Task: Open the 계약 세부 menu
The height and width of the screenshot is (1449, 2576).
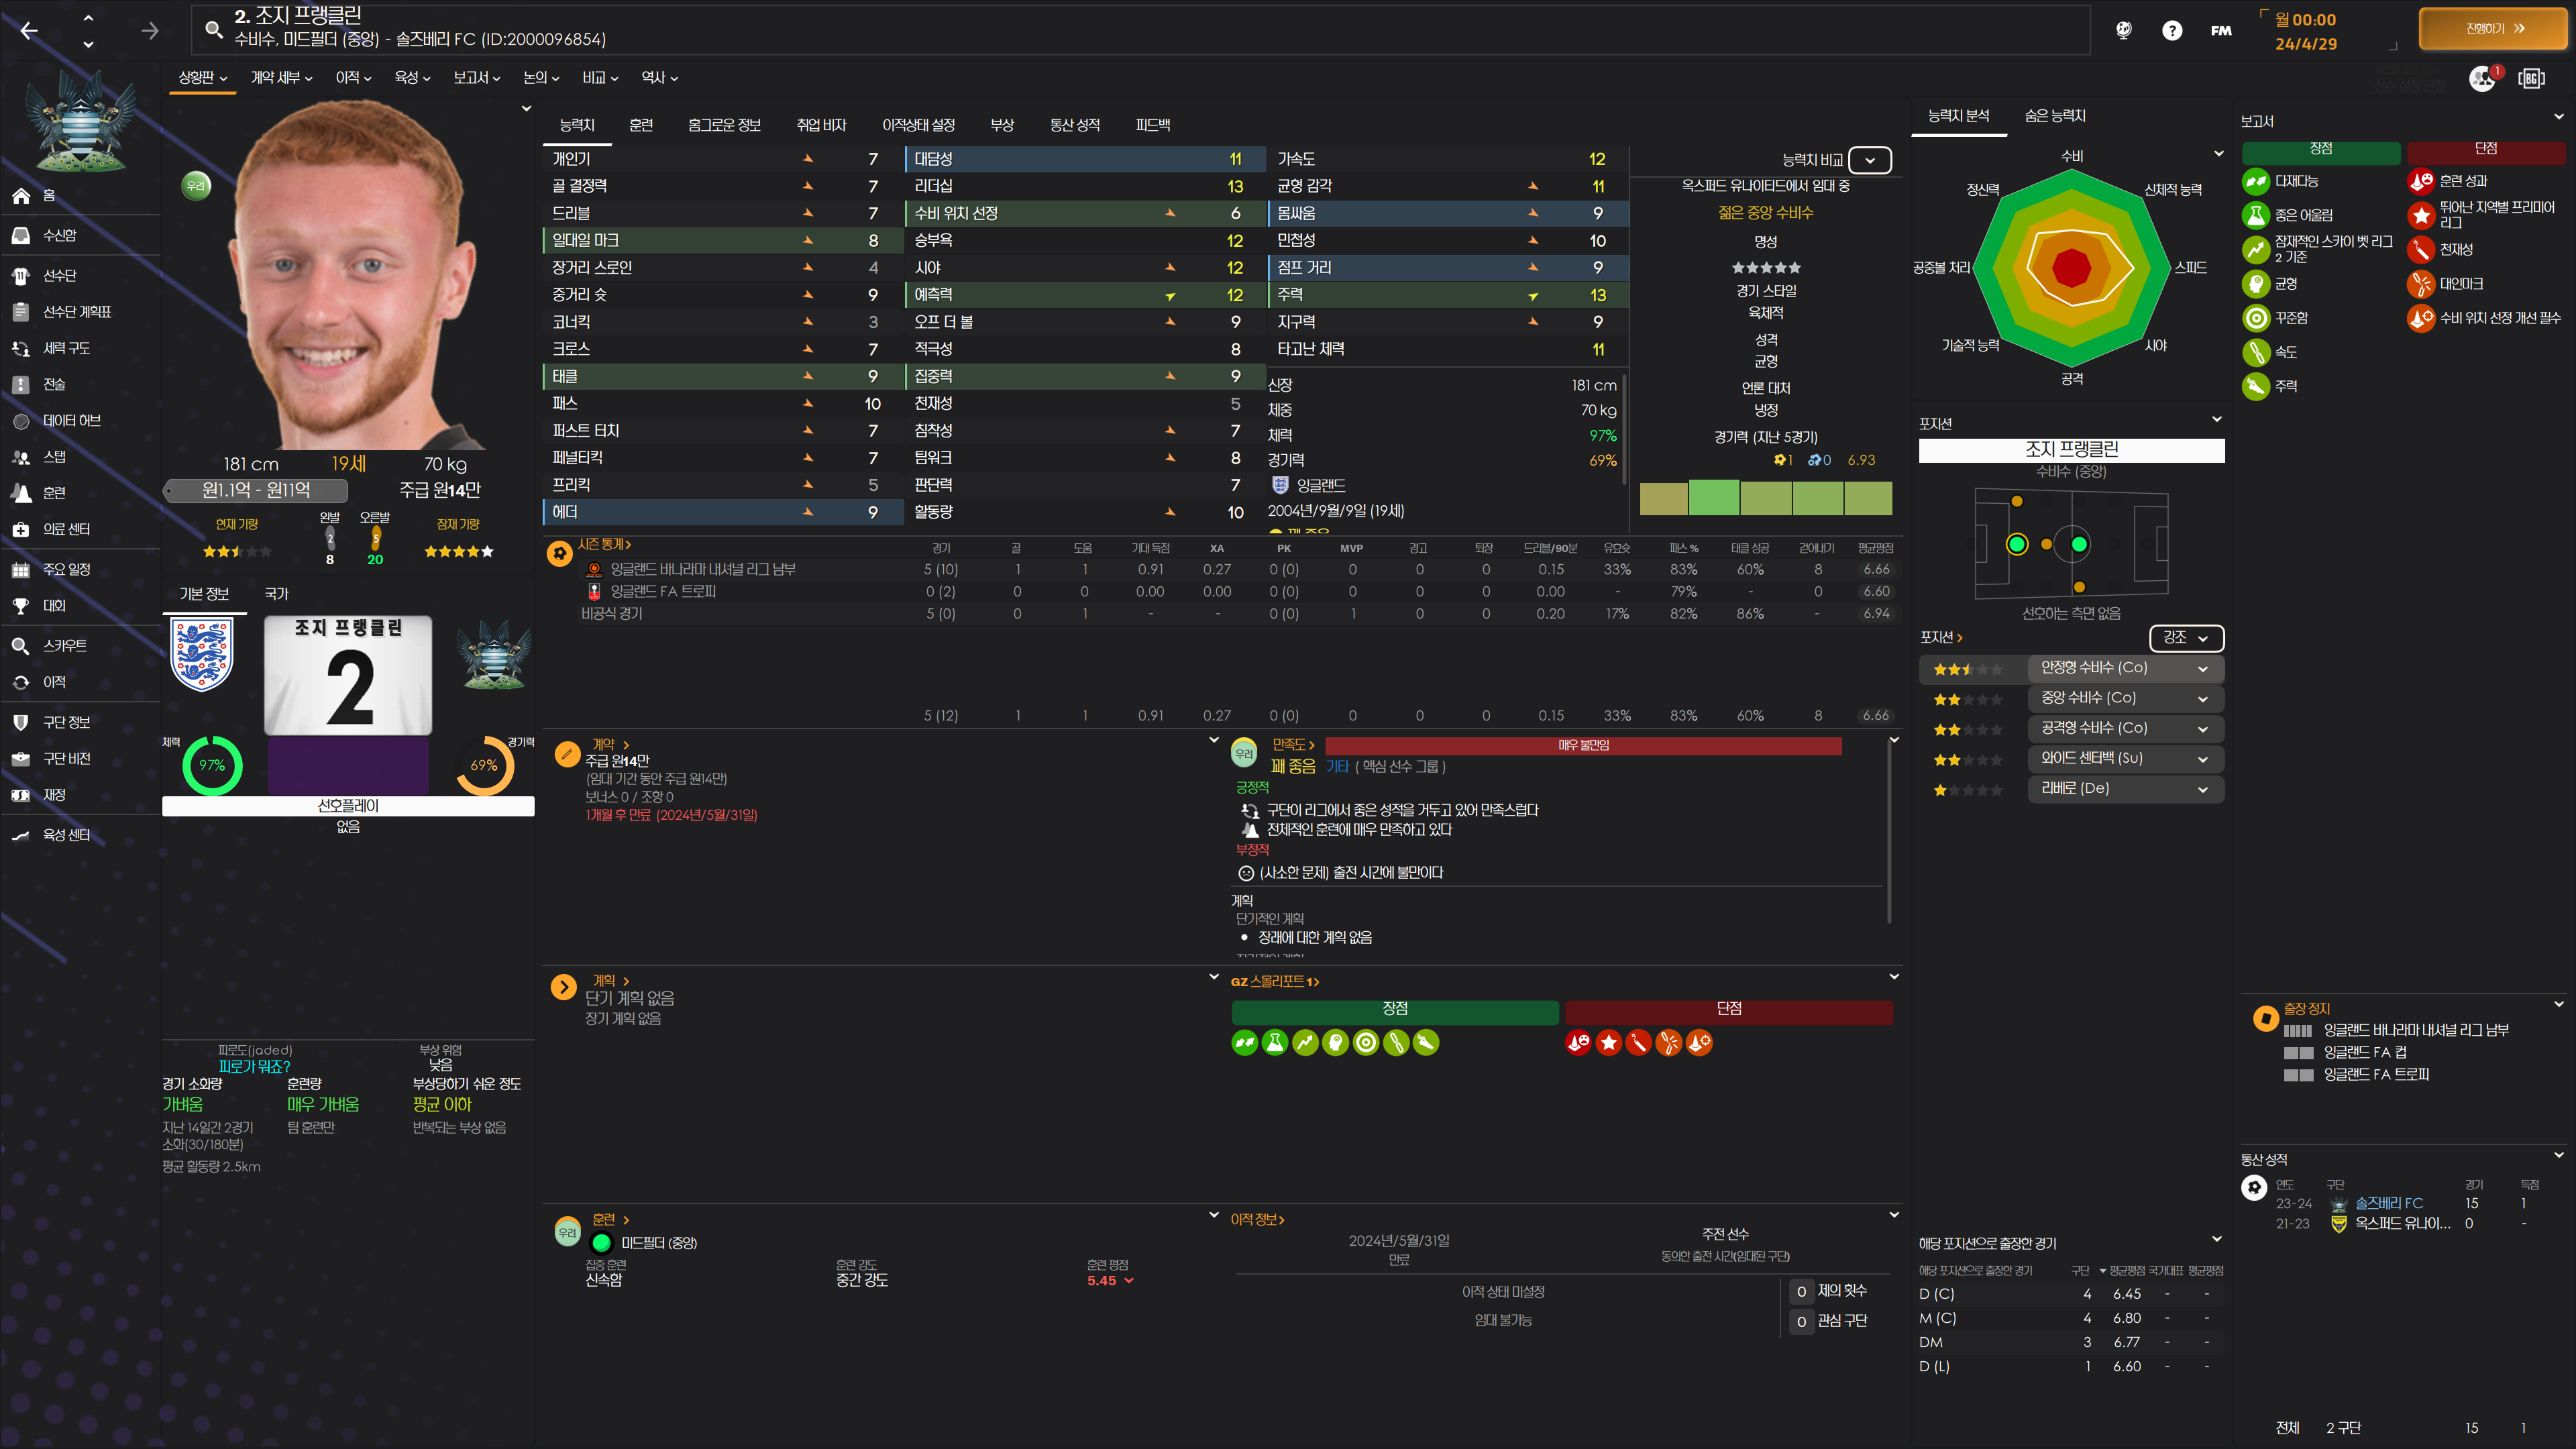Action: coord(281,78)
